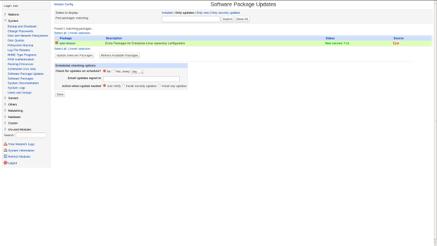Click the Show All button
The width and height of the screenshot is (437, 246).
(242, 19)
